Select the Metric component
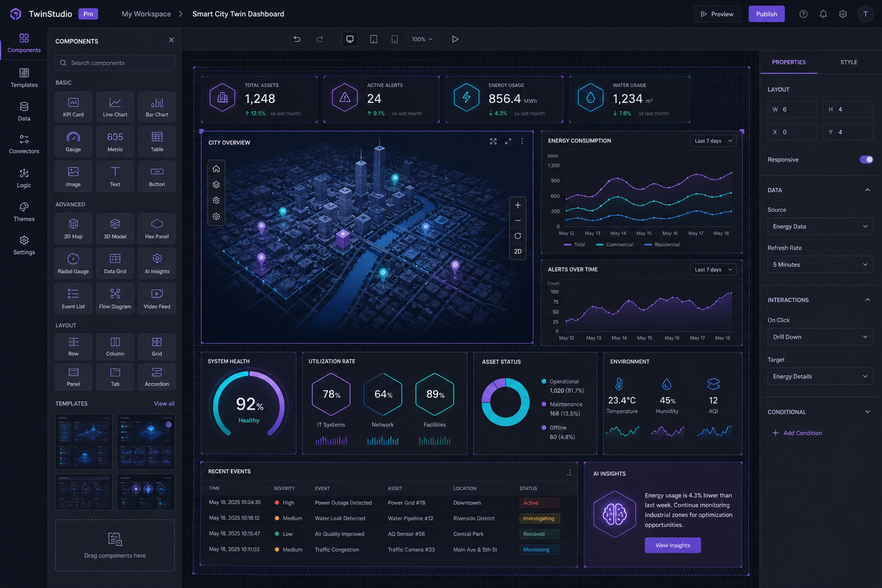882x588 pixels. [115, 142]
